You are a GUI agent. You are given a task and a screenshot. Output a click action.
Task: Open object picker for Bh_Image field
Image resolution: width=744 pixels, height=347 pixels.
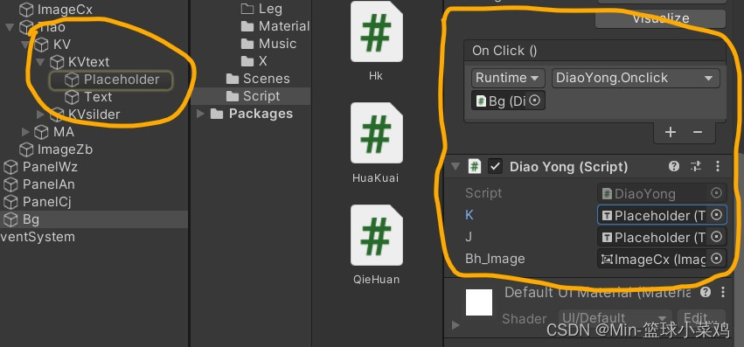(717, 258)
